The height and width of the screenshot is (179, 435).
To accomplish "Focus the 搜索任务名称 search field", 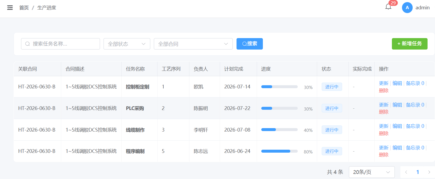I will click(60, 44).
